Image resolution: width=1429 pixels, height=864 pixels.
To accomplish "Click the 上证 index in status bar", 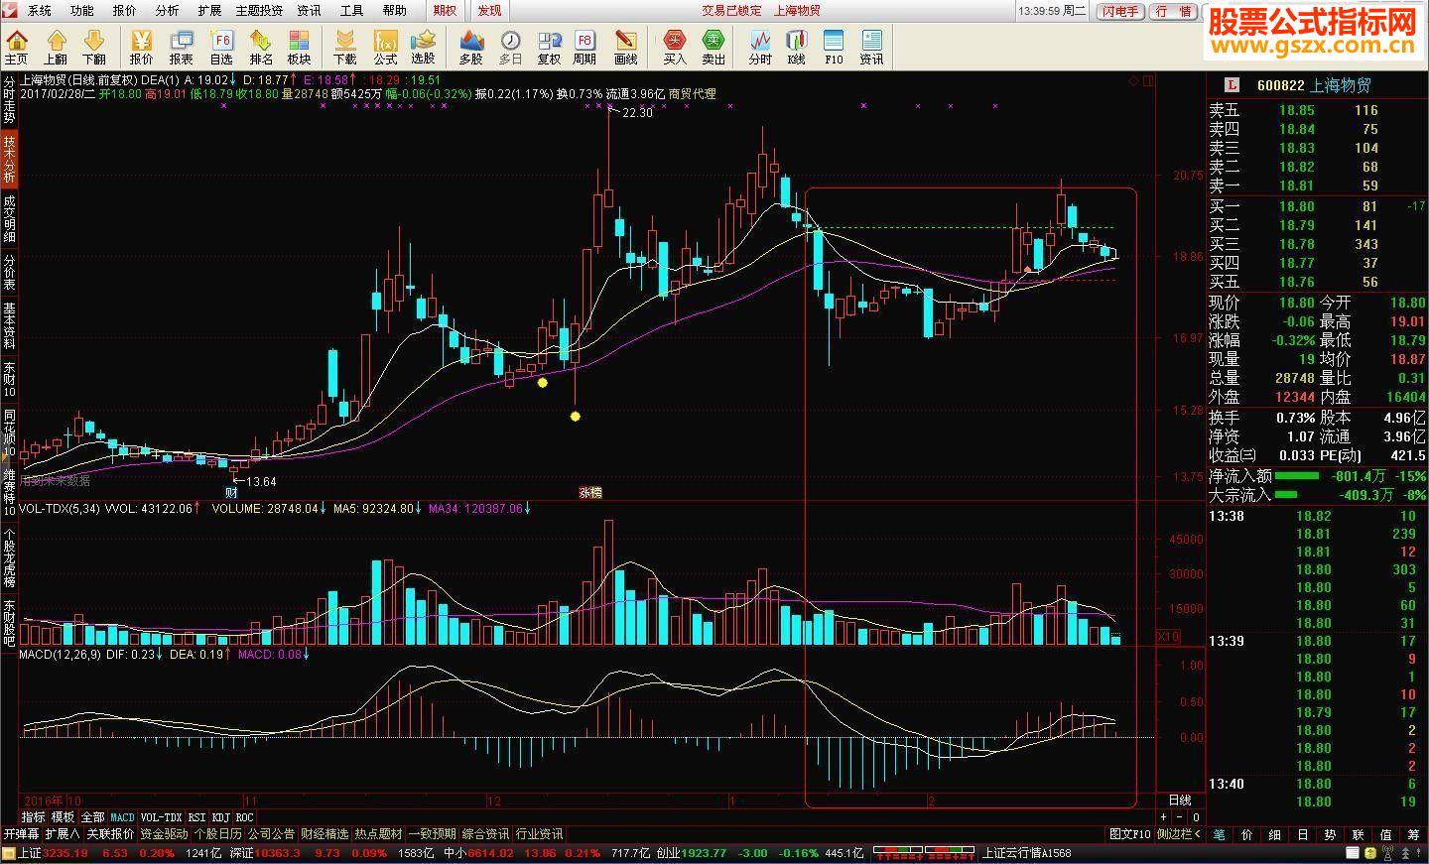I will (x=29, y=853).
